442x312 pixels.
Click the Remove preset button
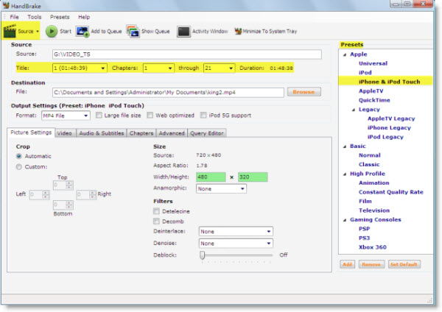371,264
